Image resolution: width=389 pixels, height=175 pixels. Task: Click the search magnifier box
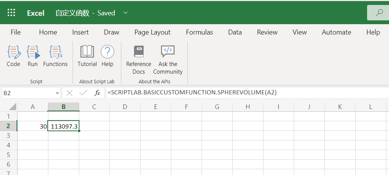(378, 13)
